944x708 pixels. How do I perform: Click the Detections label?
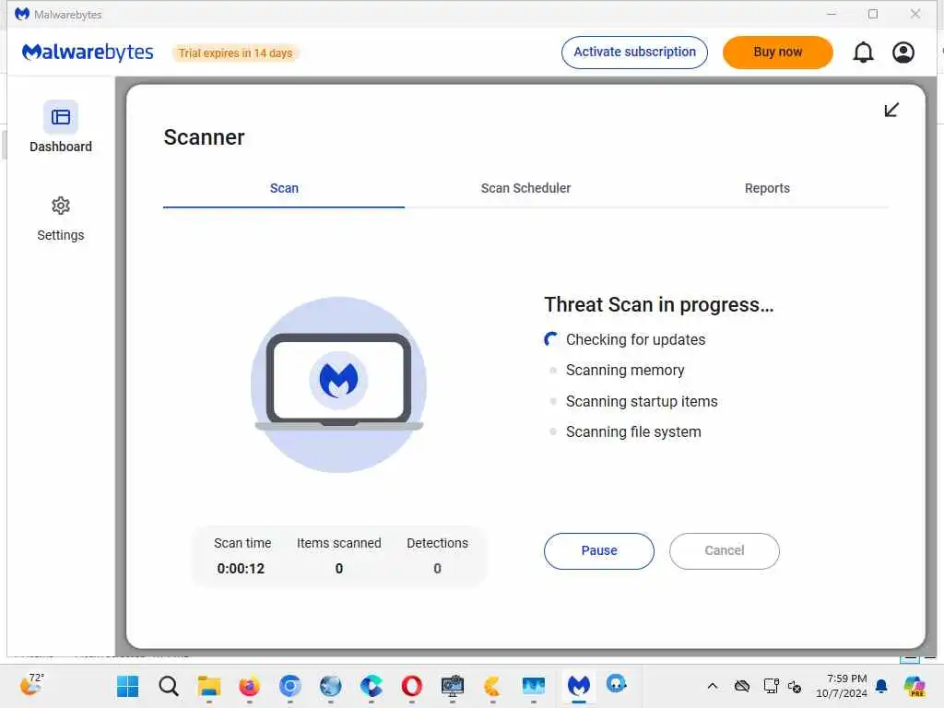(437, 543)
